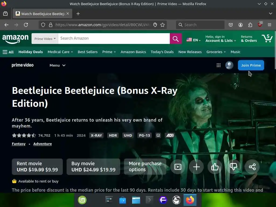
Task: Click the Firefox Search box
Action: point(200,25)
